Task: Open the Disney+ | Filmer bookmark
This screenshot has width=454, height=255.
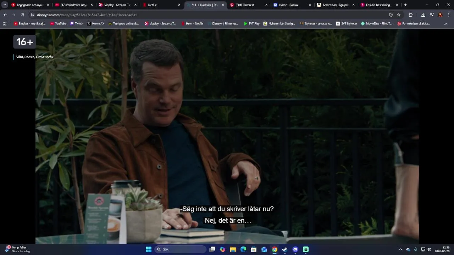Action: [x=223, y=23]
